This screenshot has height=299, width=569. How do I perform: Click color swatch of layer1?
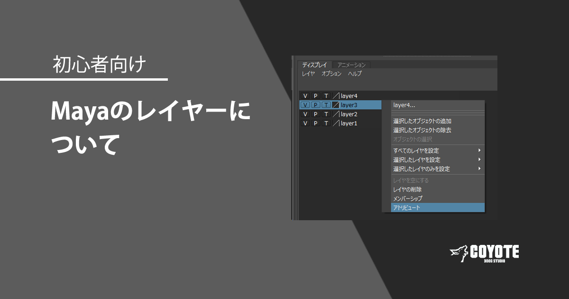click(336, 123)
